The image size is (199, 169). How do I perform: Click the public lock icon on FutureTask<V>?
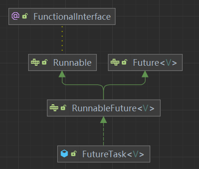pos(74,154)
